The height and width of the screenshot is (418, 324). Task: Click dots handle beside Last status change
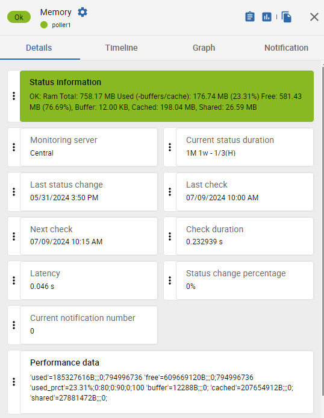(14, 192)
